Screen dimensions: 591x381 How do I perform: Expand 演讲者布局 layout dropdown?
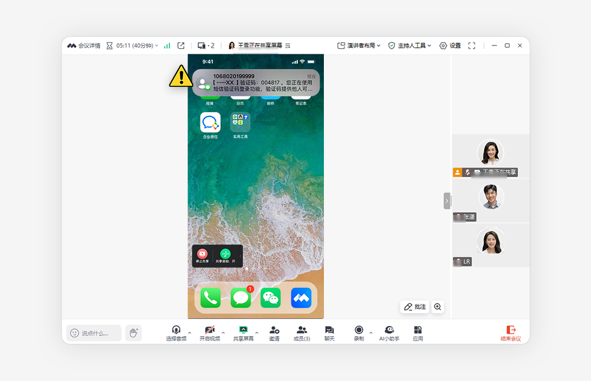359,45
